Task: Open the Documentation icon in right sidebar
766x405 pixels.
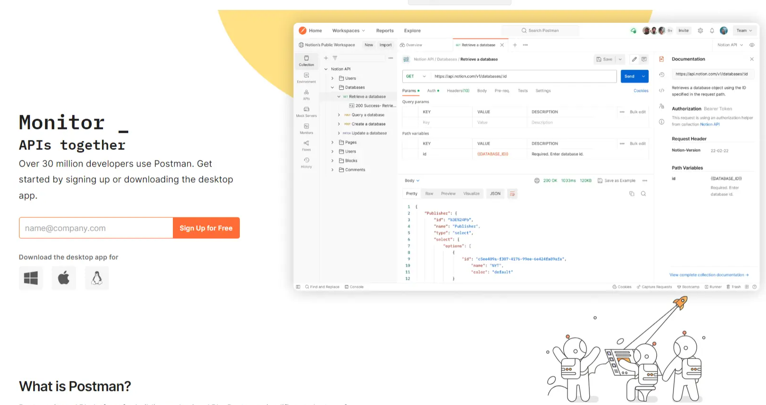Action: pyautogui.click(x=662, y=59)
